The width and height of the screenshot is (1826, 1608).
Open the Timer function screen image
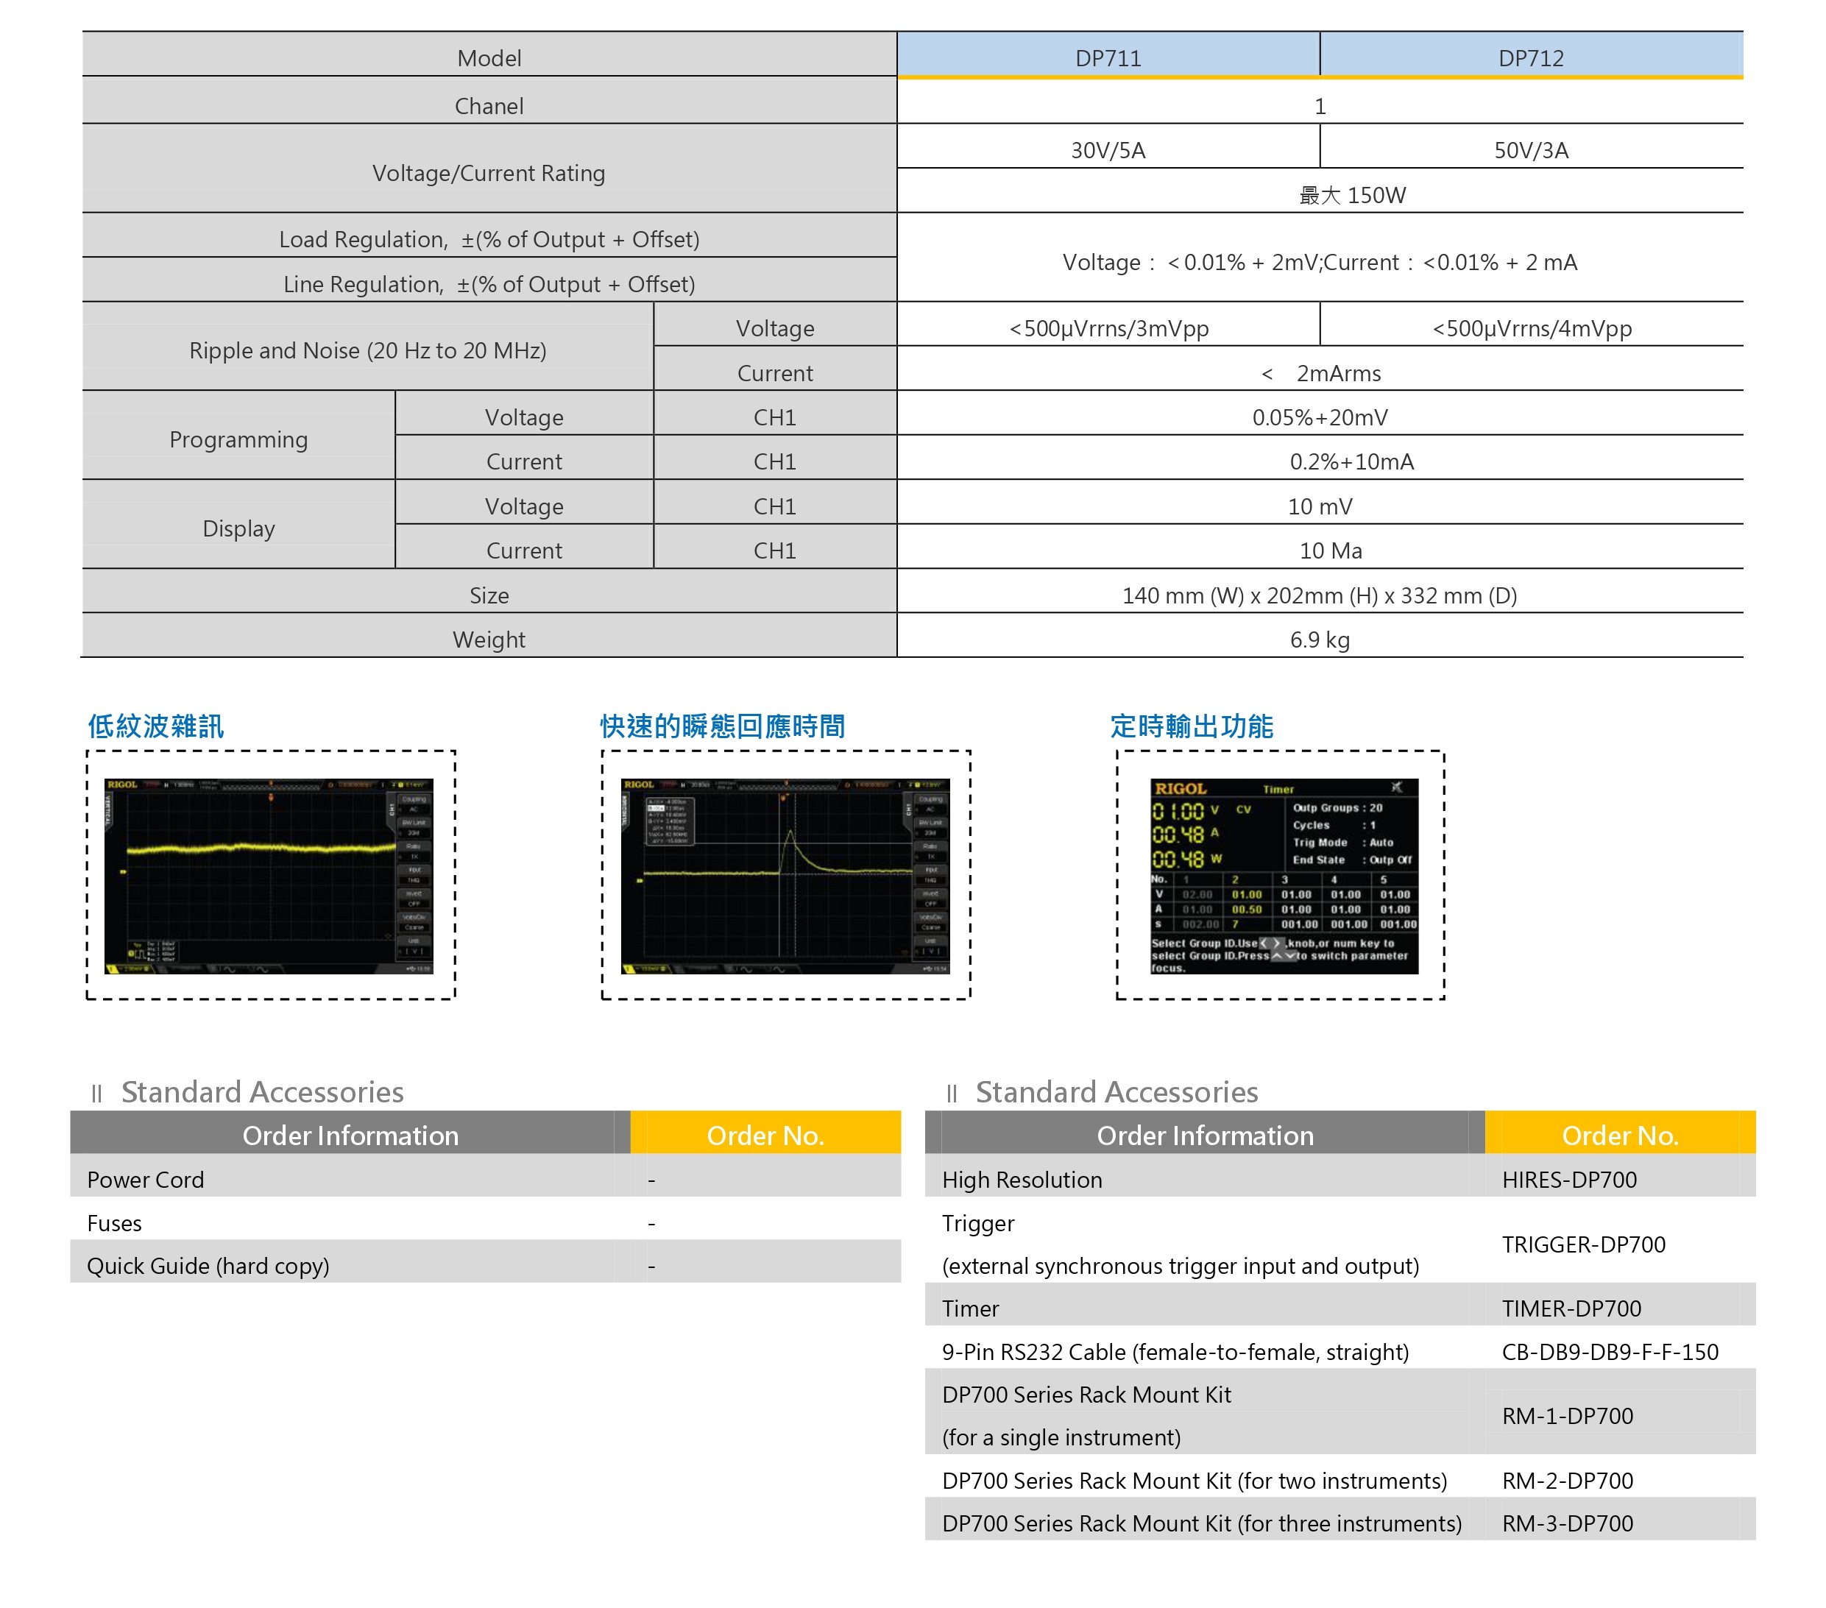tap(1284, 876)
